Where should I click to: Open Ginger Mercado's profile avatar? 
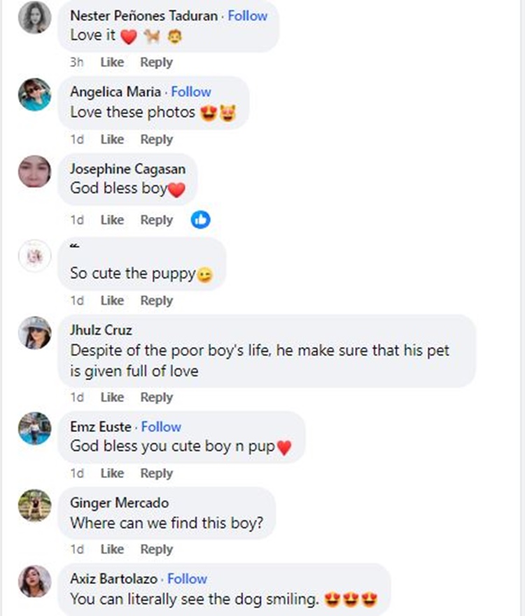(x=34, y=505)
